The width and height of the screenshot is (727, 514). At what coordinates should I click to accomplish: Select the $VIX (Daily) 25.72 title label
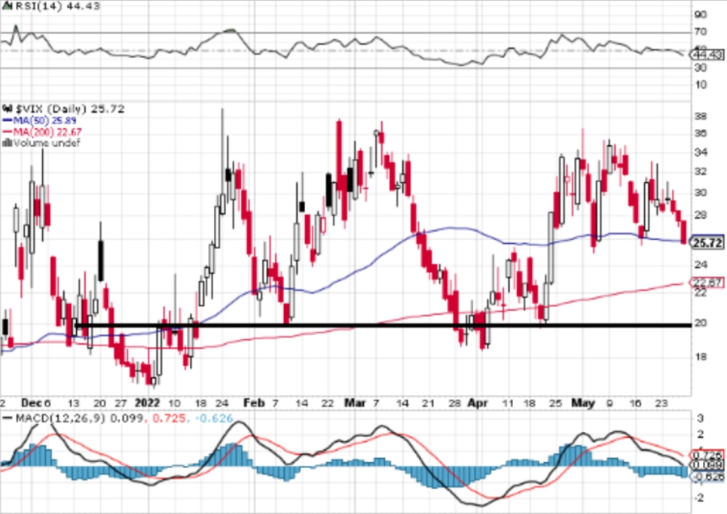point(69,109)
